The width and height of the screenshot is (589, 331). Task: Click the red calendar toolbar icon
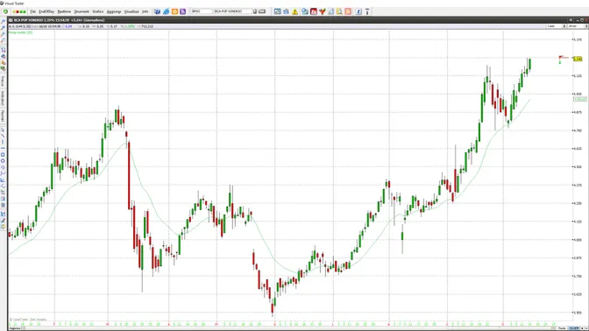pos(314,11)
